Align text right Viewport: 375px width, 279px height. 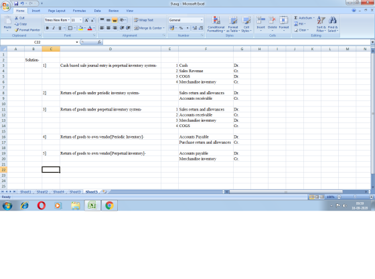(x=115, y=28)
